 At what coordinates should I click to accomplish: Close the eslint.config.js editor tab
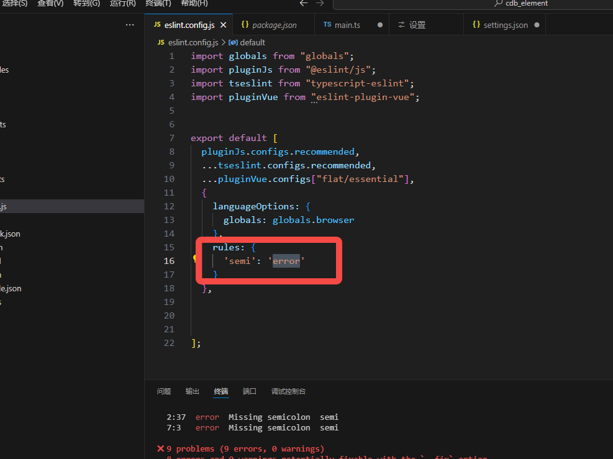tap(223, 25)
